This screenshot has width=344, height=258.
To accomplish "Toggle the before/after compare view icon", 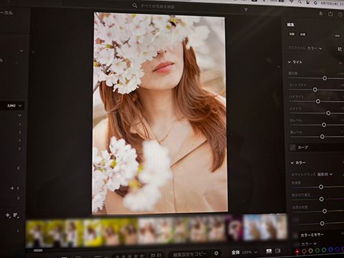I will 278,251.
